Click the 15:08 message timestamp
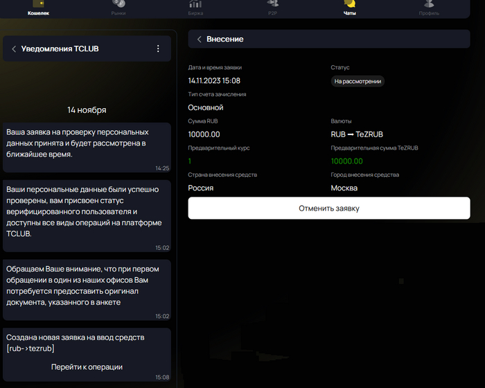This screenshot has width=485, height=388. click(162, 378)
